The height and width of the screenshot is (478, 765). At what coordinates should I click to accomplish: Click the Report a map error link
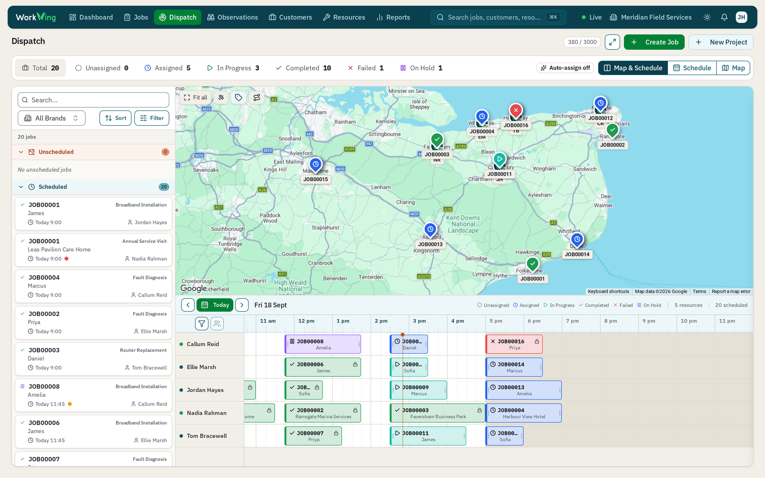[x=731, y=292]
